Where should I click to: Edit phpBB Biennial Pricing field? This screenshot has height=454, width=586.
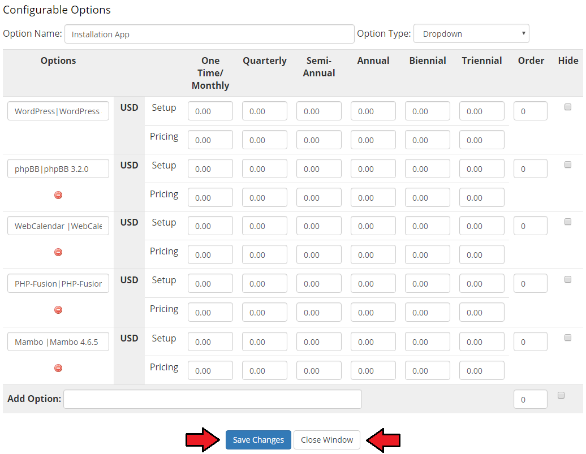(428, 197)
